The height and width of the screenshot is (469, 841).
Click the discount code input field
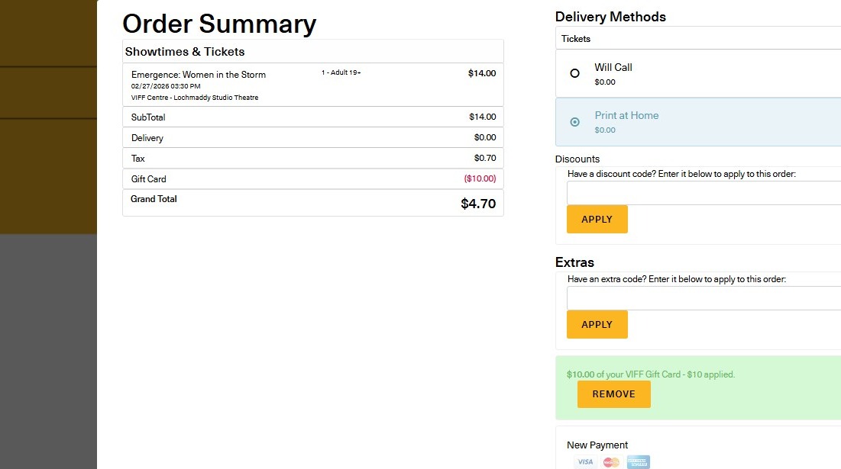703,193
